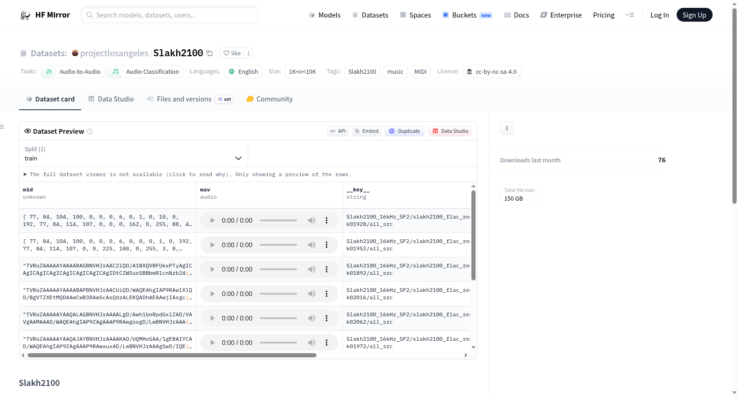Image resolution: width=738 pixels, height=397 pixels.
Task: Open Data Studio from the preview header button
Action: (450, 131)
